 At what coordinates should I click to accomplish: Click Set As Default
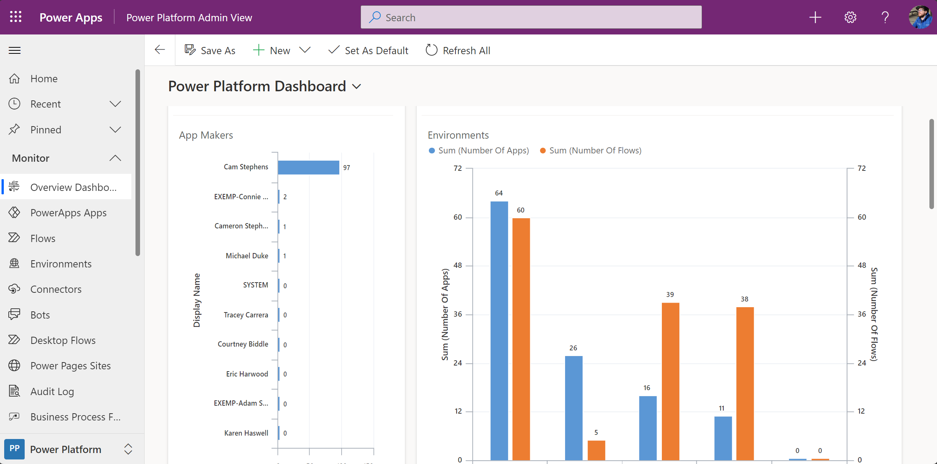coord(369,50)
